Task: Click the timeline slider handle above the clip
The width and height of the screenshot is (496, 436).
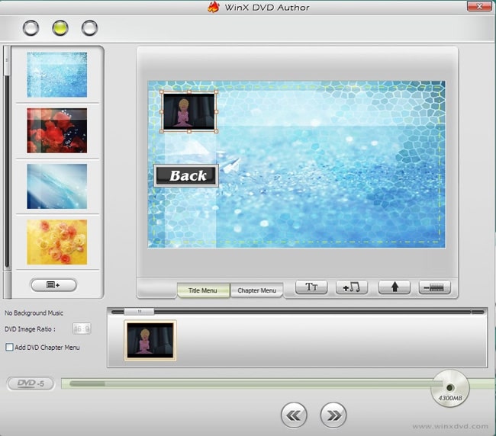Action: tap(139, 311)
